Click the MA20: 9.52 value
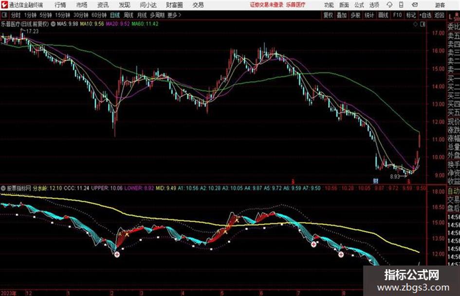 (118, 24)
